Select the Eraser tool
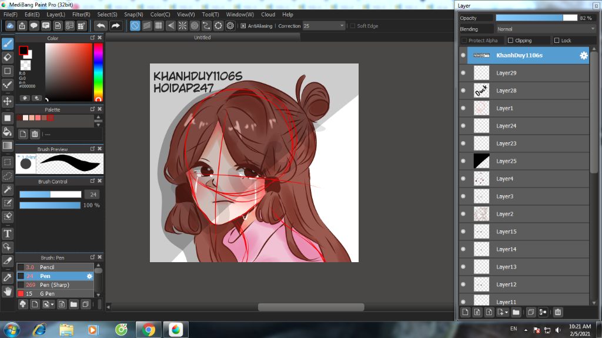602x338 pixels. [7, 58]
